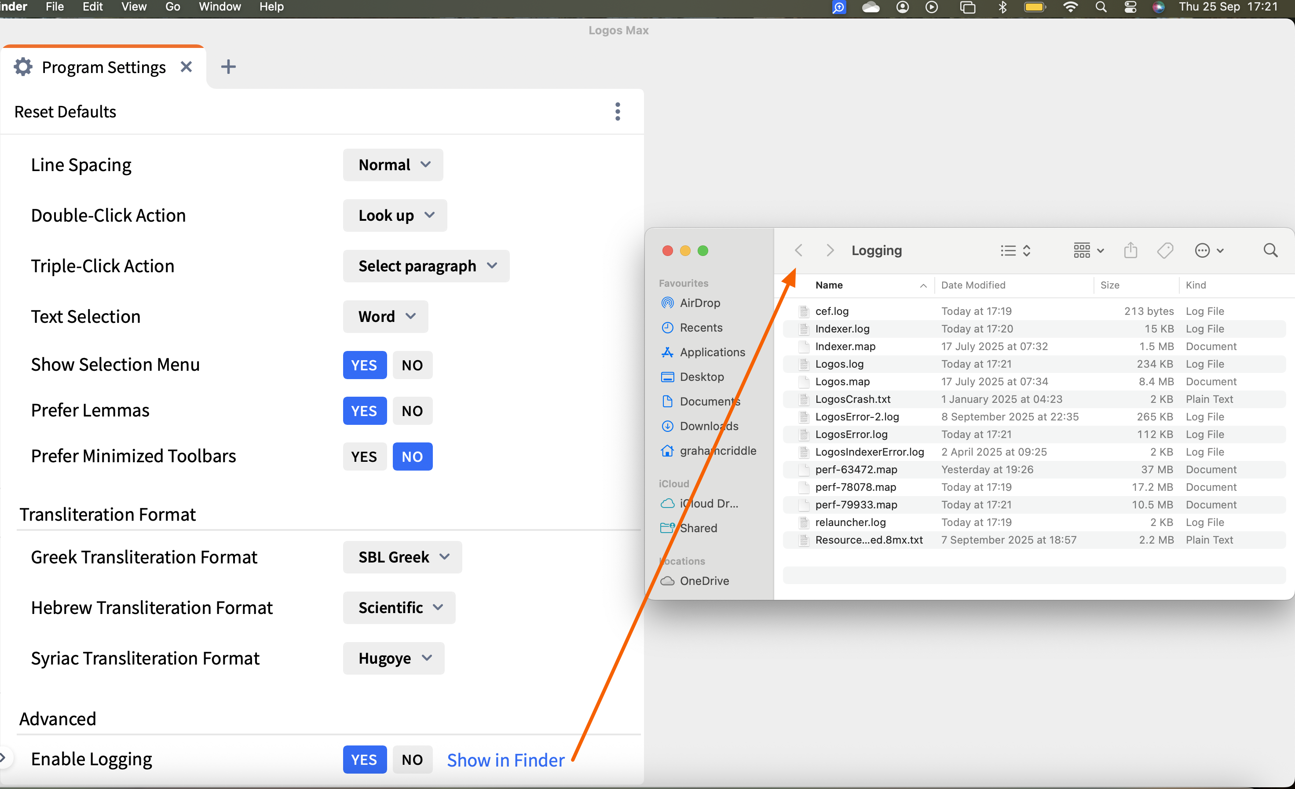The height and width of the screenshot is (789, 1295).
Task: Open Desktop in Finder sidebar
Action: pos(693,376)
